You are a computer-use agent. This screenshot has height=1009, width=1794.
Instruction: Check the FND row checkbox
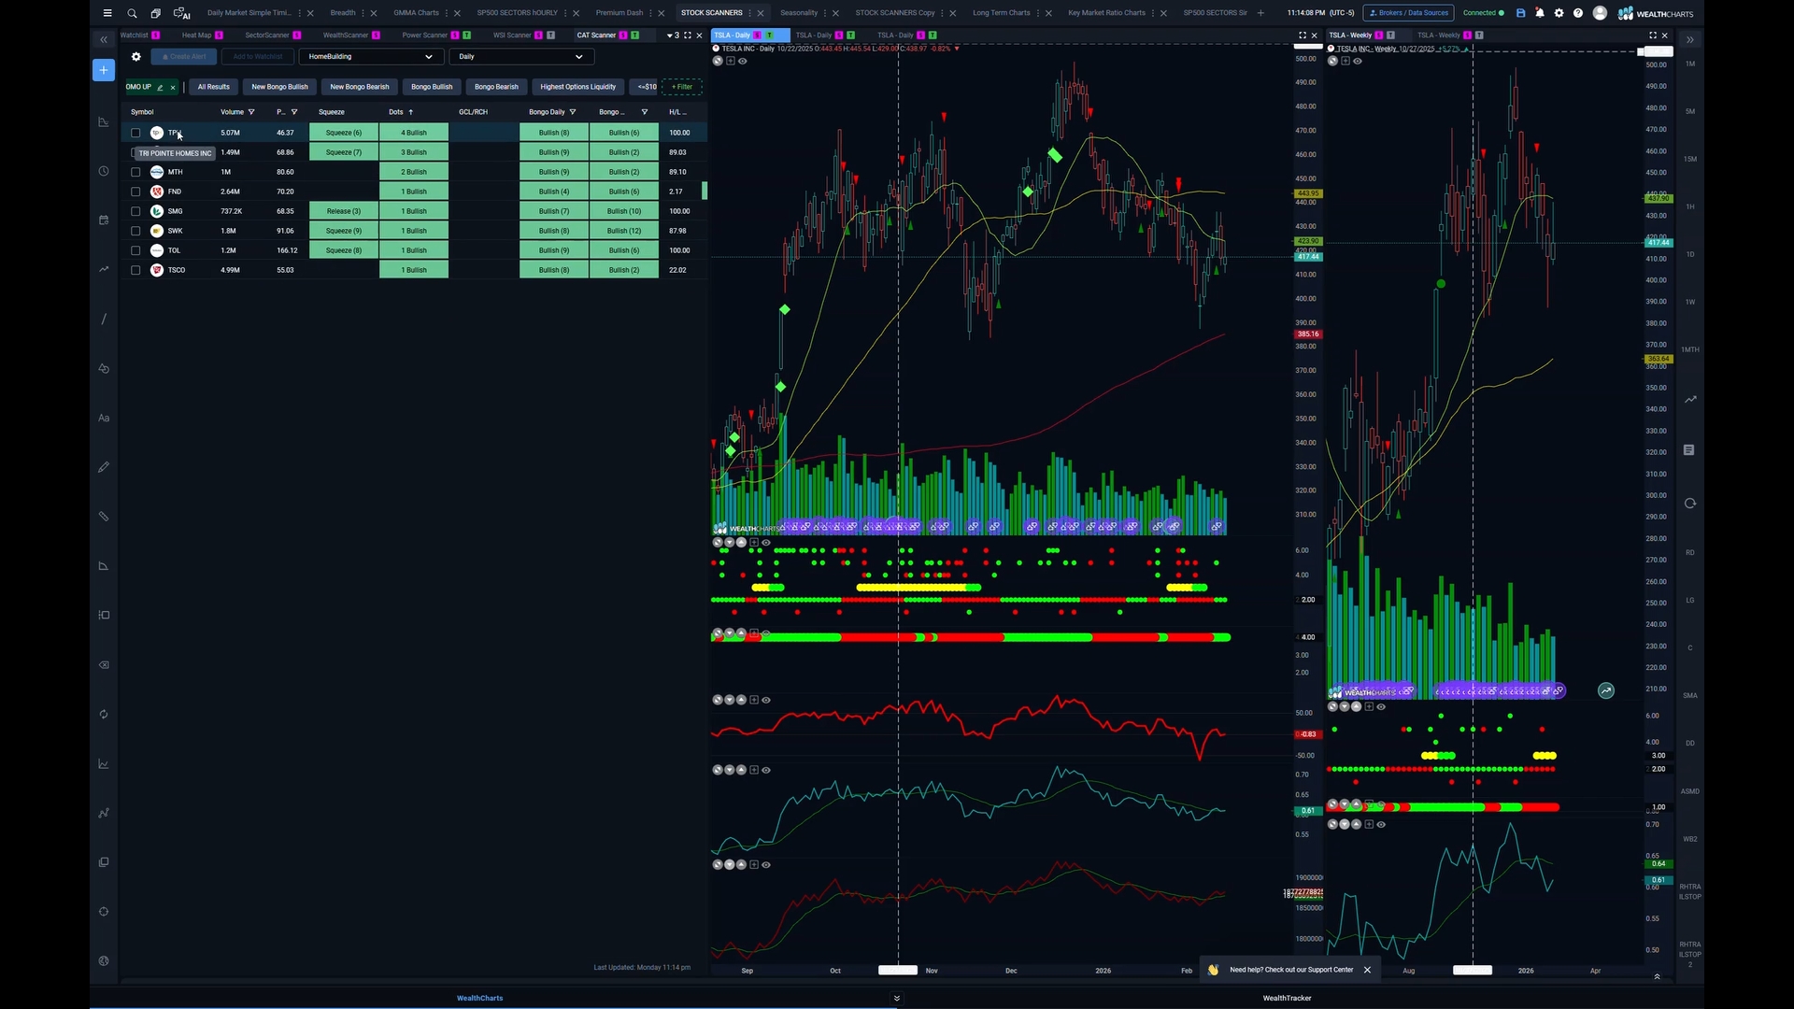point(135,192)
